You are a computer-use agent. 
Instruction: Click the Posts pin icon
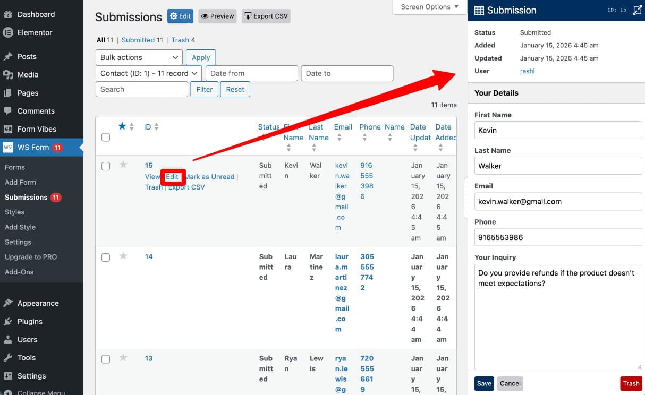click(8, 57)
